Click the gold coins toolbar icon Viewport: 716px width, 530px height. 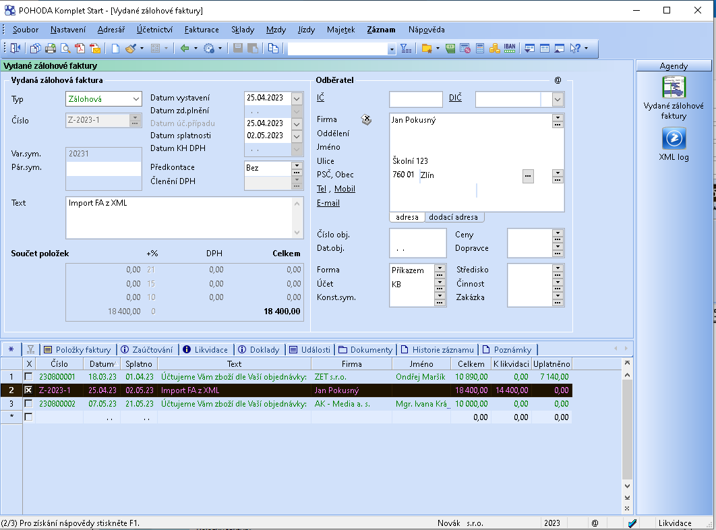[495, 48]
